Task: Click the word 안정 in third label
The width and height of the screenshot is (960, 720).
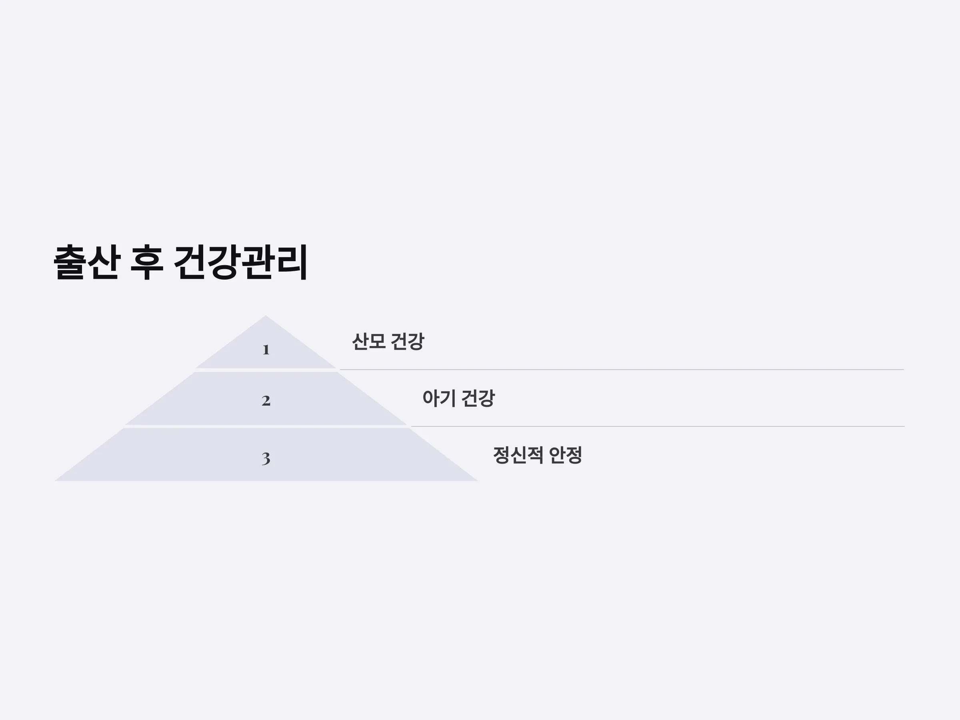Action: point(566,455)
